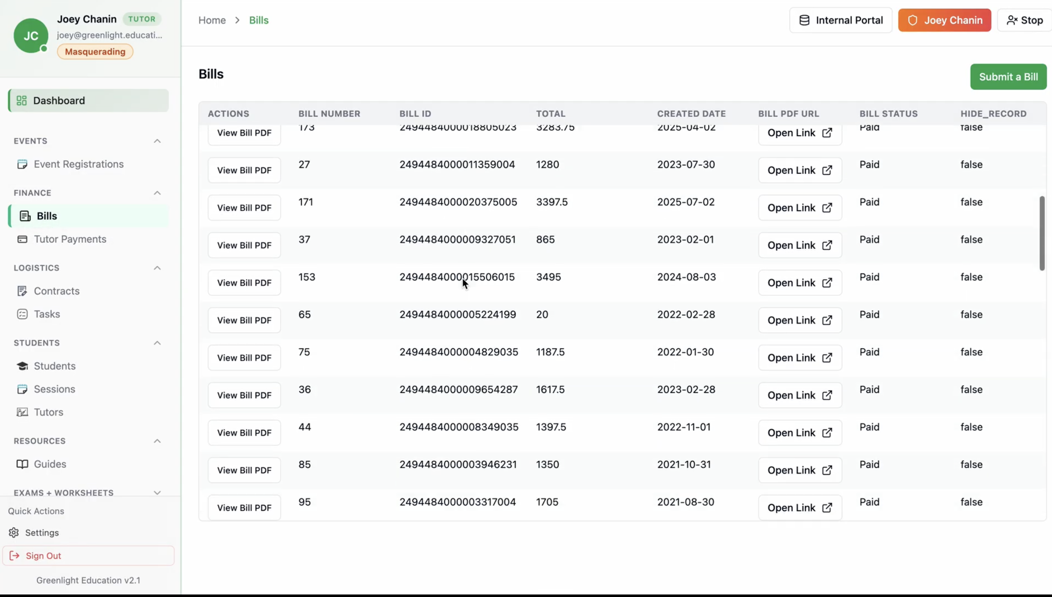Click the Contracts pen icon
The height and width of the screenshot is (597, 1052).
point(22,291)
